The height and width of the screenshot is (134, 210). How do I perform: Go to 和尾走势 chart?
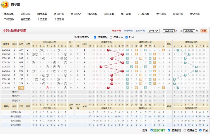click(109, 14)
